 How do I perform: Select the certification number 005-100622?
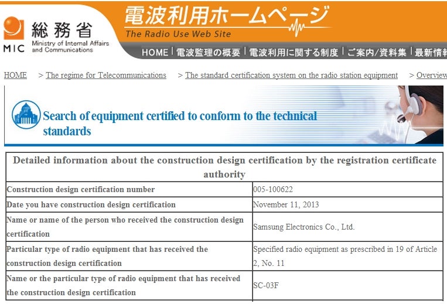coord(273,189)
